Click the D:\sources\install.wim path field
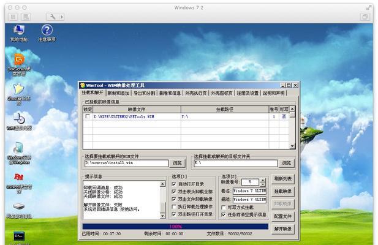Viewport: 378px width, 245px height. 126,163
